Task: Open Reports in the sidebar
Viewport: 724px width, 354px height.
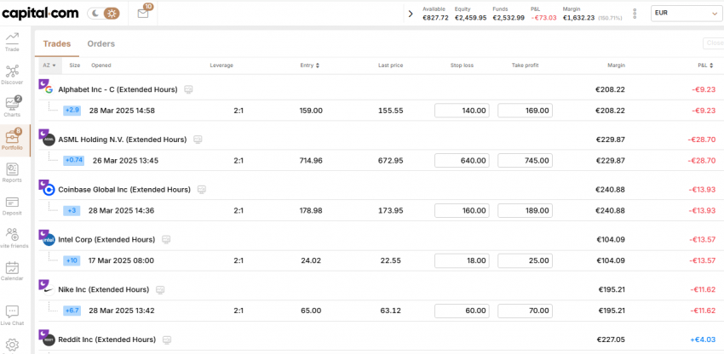Action: (x=13, y=173)
